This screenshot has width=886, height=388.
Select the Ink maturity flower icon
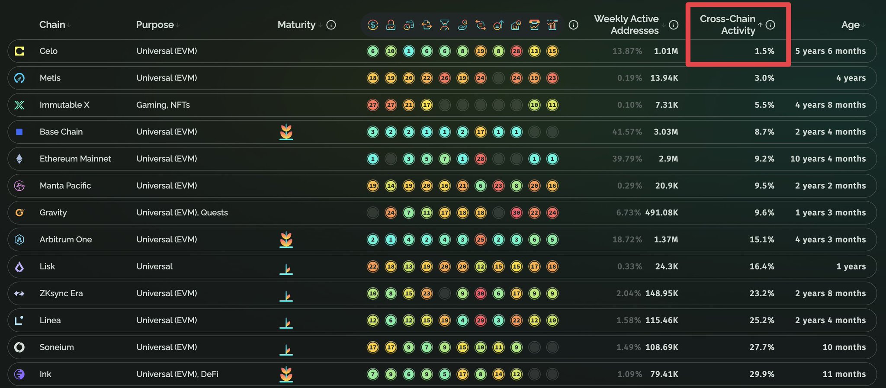(286, 374)
